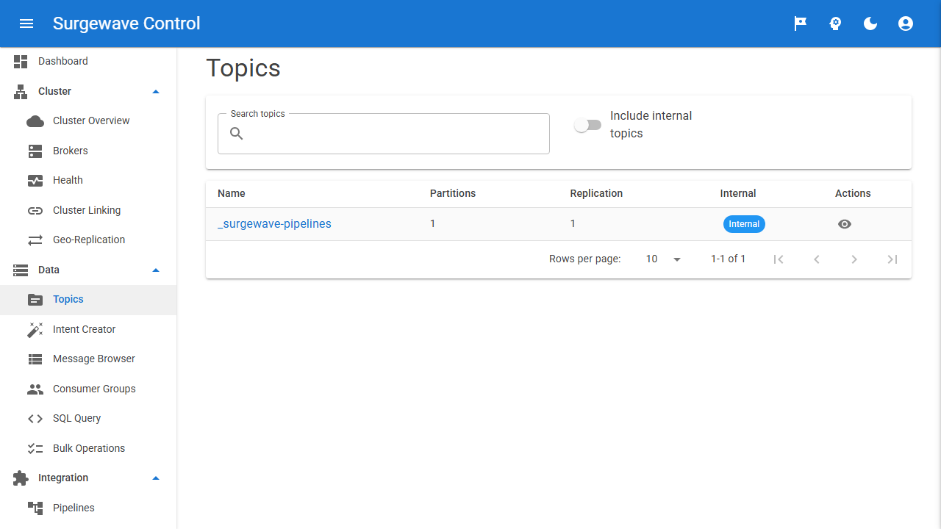Click the Dashboard grid icon
The image size is (941, 529).
[x=21, y=62]
